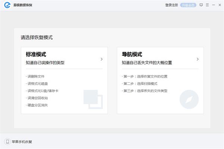Image resolution: width=224 pixels, height=149 pixels.
Task: Click the 请选择恢复模式 heading
Action: point(37,38)
